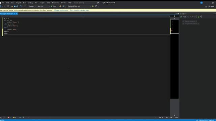
Task: Click the scrollbar down arrow
Action: 174,116
